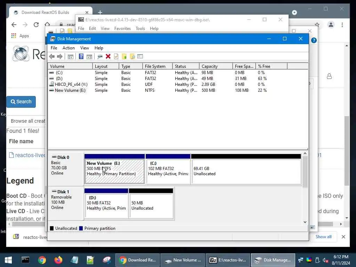
Task: Open the notepad-style pinned taskbar icon
Action: click(74, 260)
